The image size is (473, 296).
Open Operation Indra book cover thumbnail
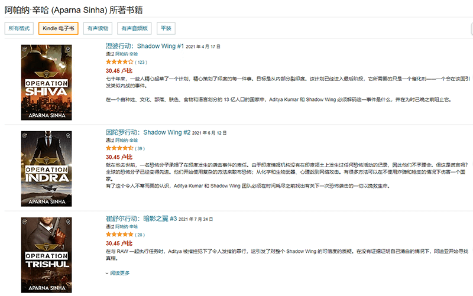[x=47, y=168]
